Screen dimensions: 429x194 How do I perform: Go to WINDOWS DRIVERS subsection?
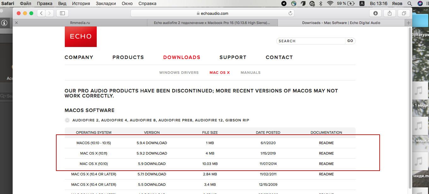[x=179, y=73]
